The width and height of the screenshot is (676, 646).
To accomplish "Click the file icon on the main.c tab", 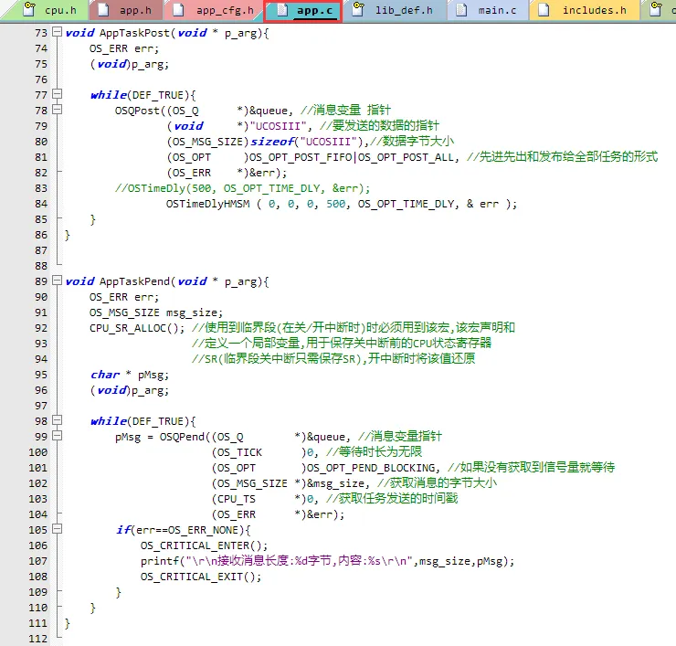I will pyautogui.click(x=460, y=11).
